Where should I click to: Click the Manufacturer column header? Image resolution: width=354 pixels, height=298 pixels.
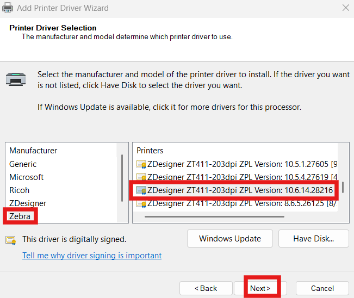pyautogui.click(x=33, y=151)
